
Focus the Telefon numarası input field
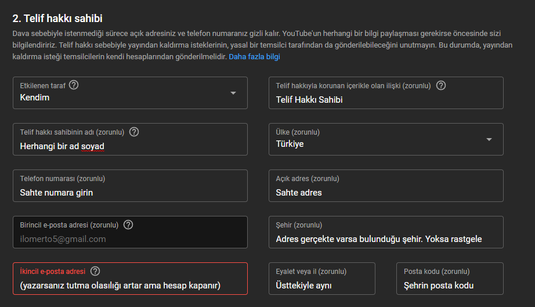130,192
